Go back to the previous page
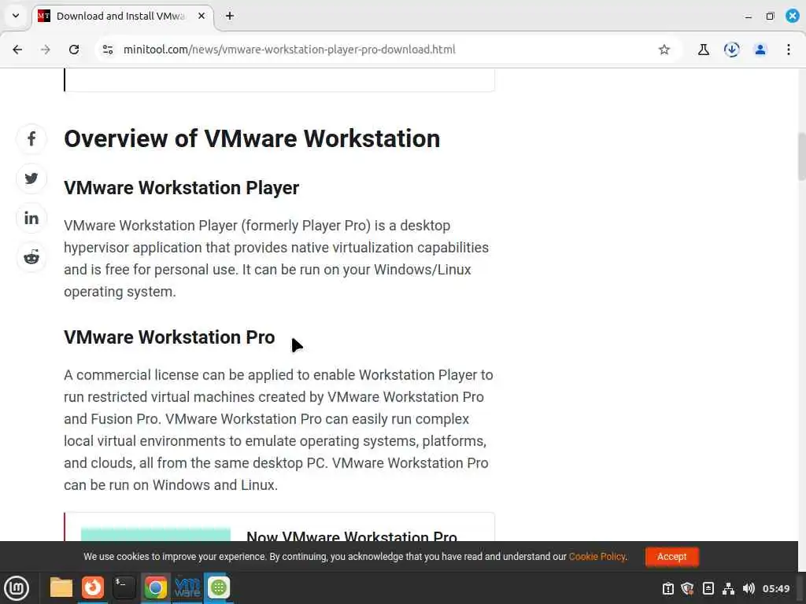 17,50
